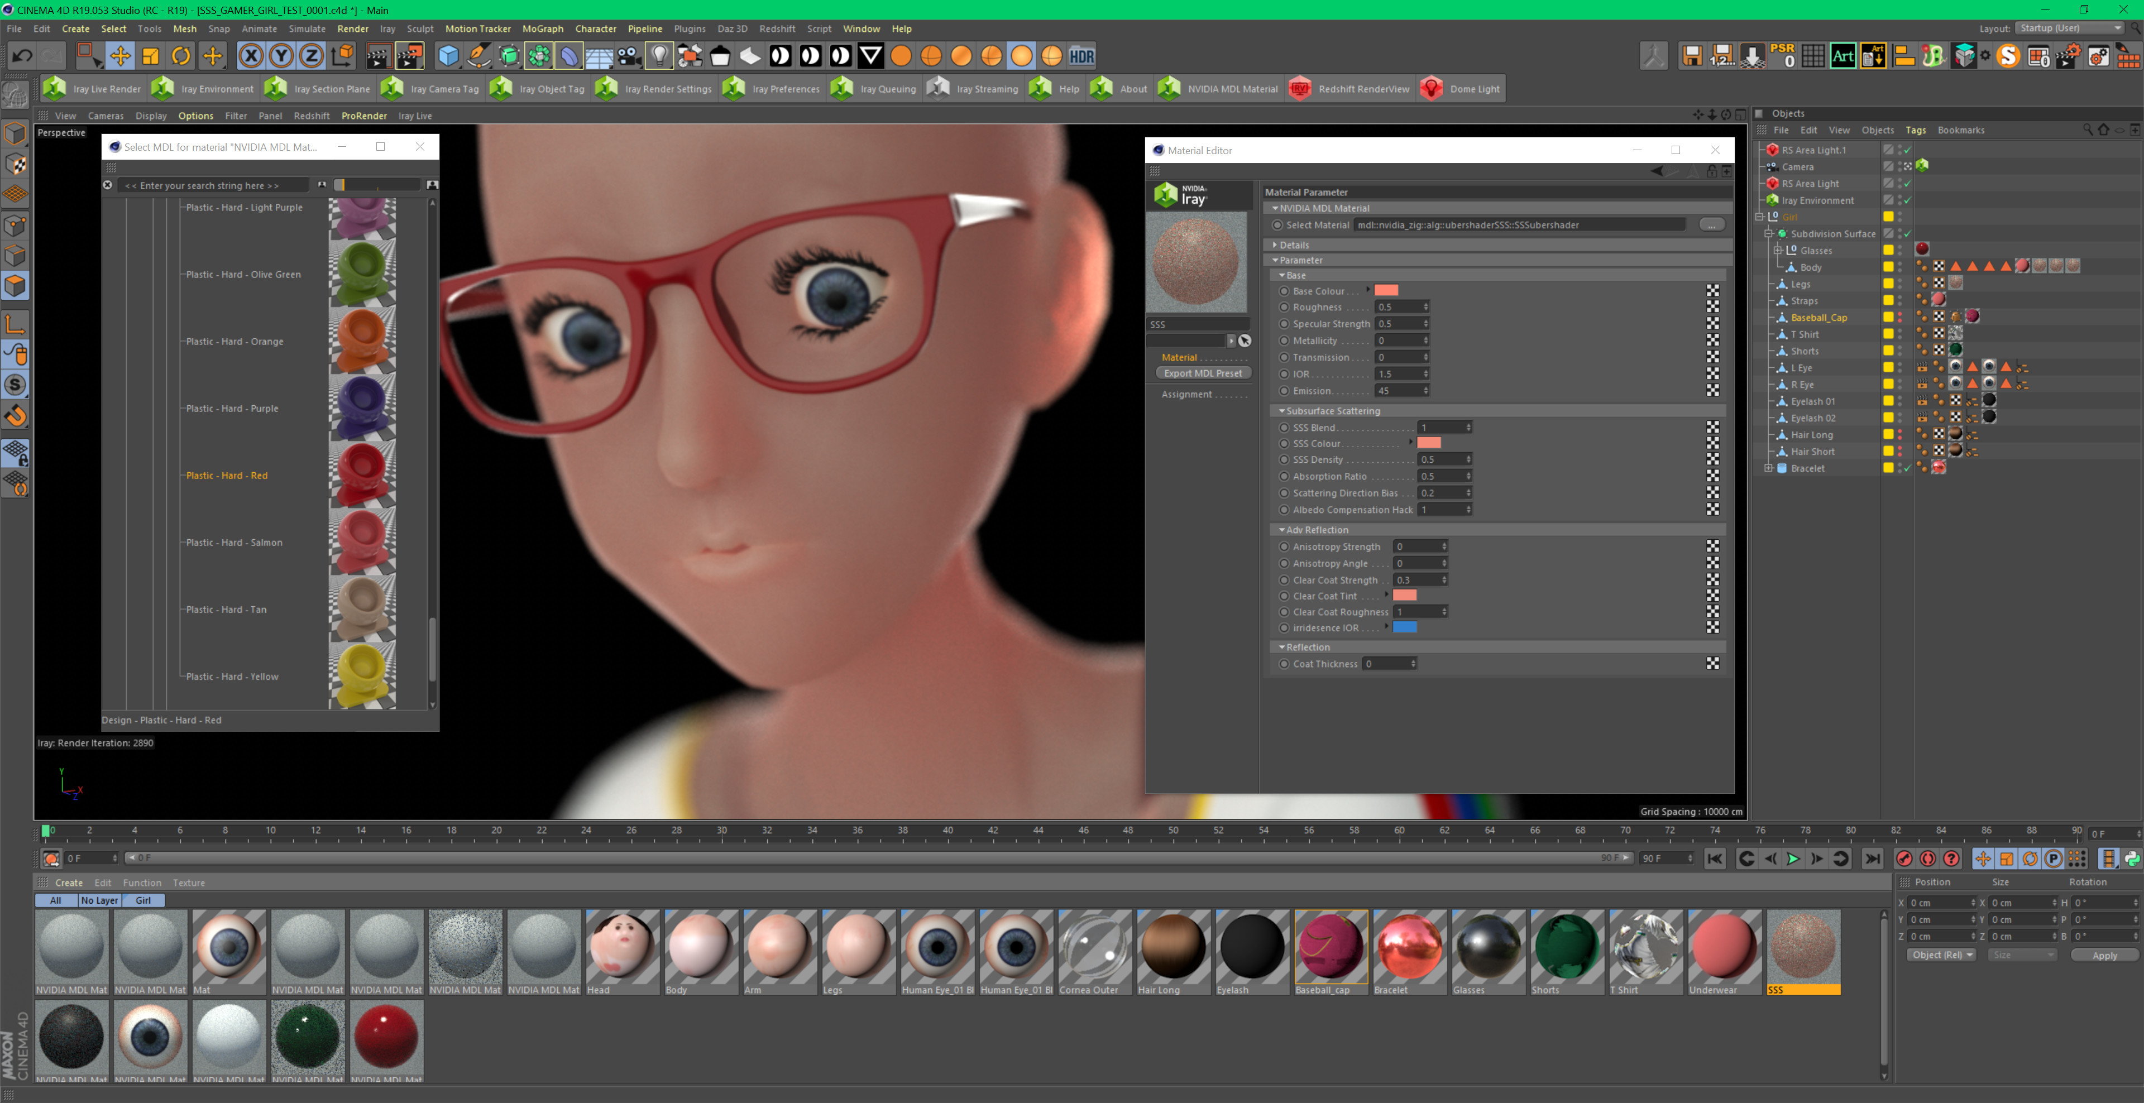Toggle SSS Blend parameter radio dot

click(x=1284, y=428)
